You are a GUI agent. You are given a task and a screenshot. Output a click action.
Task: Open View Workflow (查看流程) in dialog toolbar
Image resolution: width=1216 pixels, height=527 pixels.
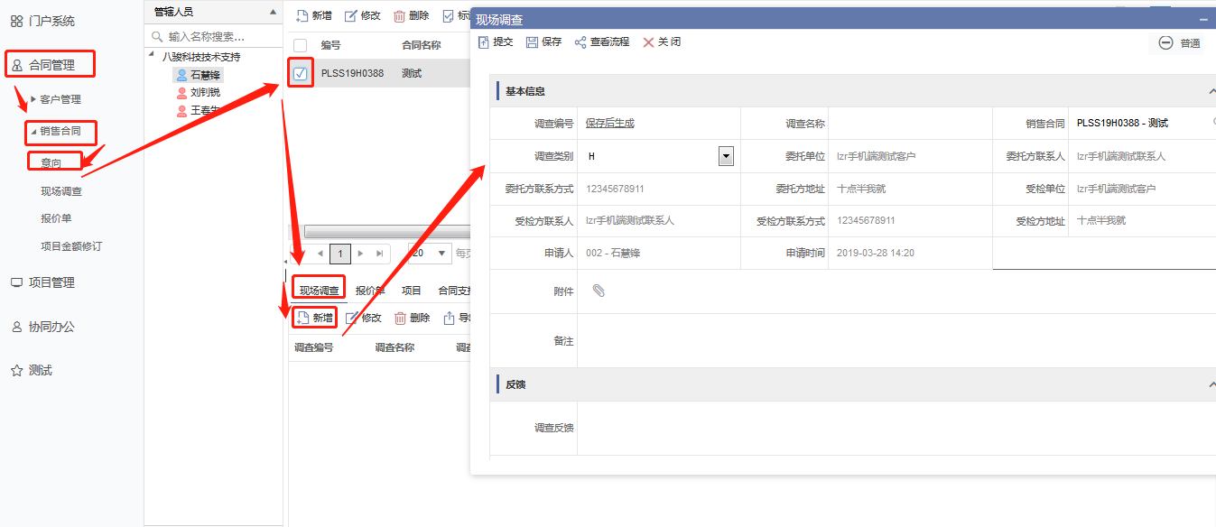tap(580, 42)
